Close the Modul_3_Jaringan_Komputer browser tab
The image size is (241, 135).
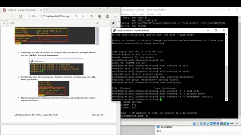tap(41, 10)
